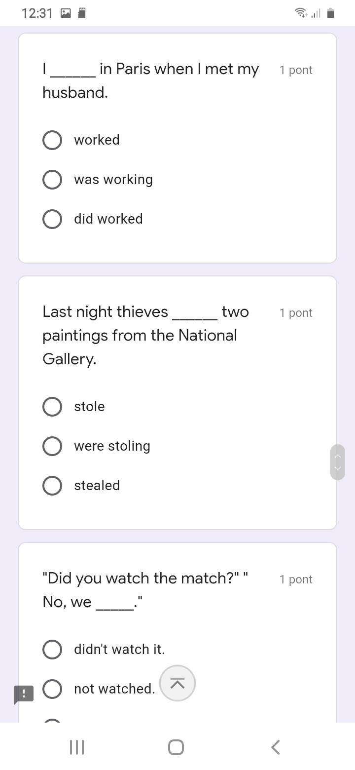Tap the report problem exclamation icon
Image resolution: width=355 pixels, height=770 pixels.
(23, 694)
